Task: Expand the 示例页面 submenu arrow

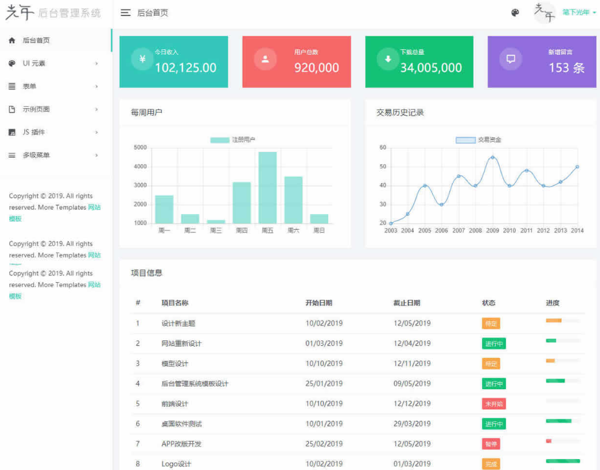Action: point(97,109)
